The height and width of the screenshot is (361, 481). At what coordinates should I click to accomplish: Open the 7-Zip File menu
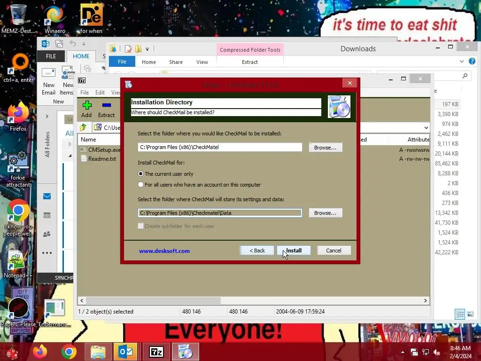85,93
